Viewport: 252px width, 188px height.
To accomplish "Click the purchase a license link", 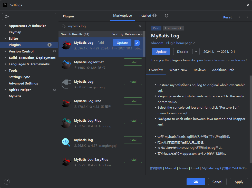I will (x=222, y=60).
